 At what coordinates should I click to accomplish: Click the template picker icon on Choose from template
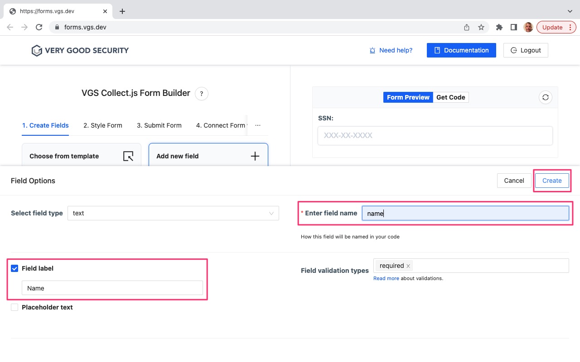pyautogui.click(x=128, y=156)
